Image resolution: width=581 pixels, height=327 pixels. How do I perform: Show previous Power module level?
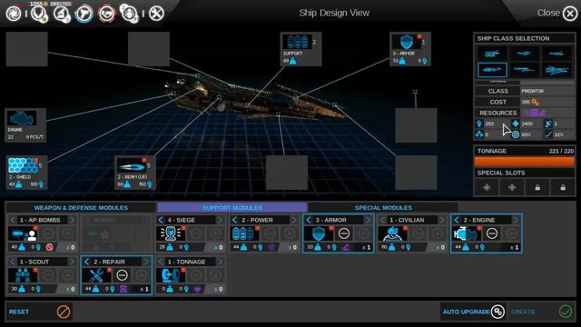click(x=234, y=220)
